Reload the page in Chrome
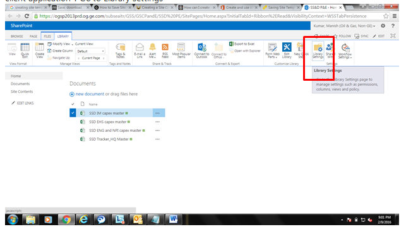Viewport: 406px width, 234px height. (27, 16)
